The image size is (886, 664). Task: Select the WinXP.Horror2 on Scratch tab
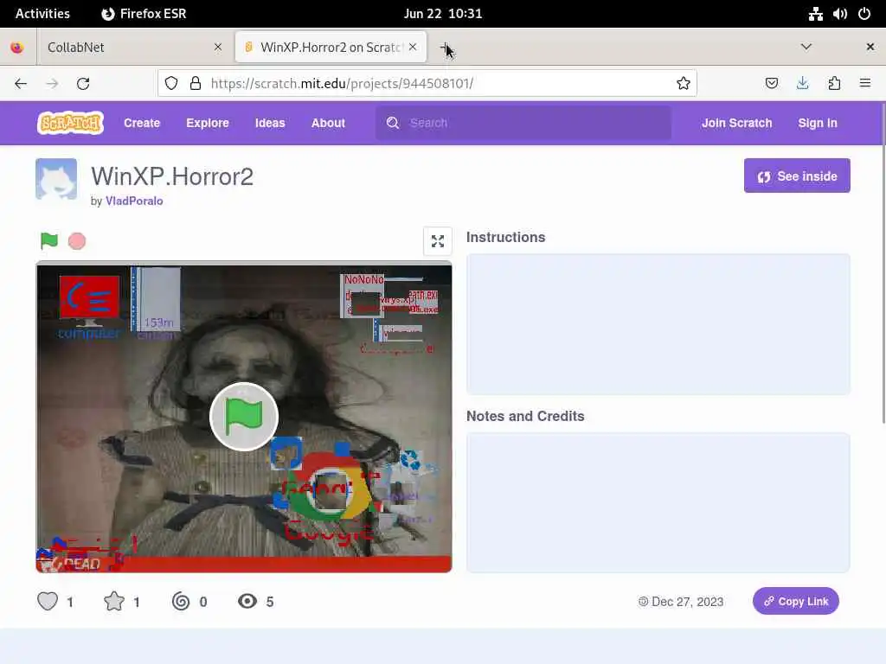(x=331, y=47)
